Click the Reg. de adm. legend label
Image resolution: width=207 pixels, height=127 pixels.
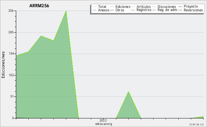point(168,10)
